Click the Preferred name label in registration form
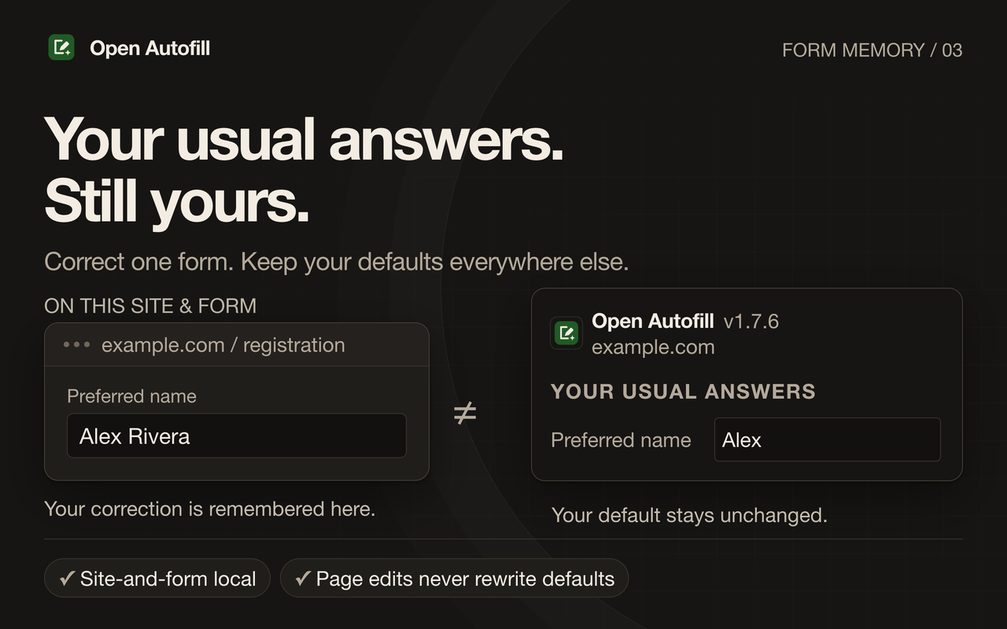The image size is (1007, 629). coord(131,396)
